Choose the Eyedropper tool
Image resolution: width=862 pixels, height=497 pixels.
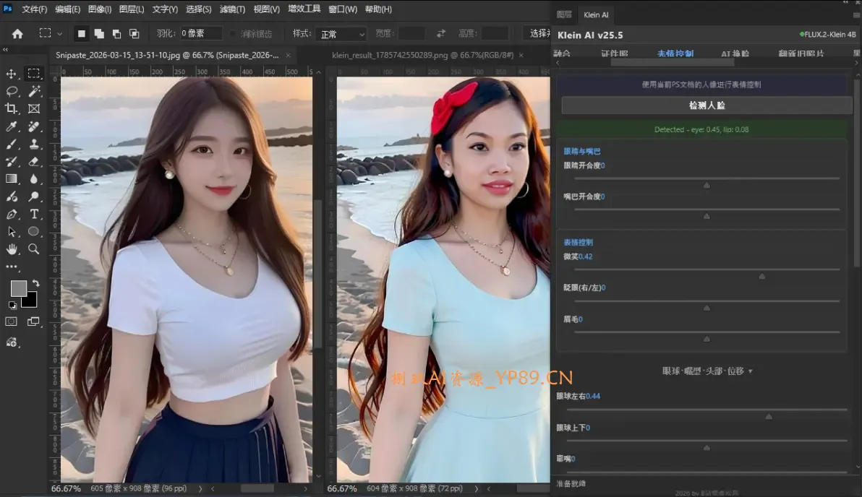pyautogui.click(x=12, y=126)
